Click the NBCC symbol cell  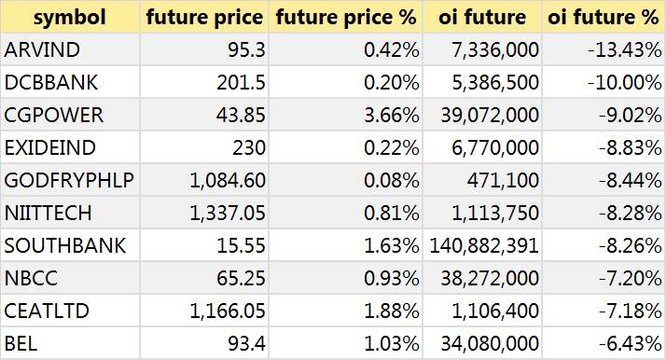point(70,279)
